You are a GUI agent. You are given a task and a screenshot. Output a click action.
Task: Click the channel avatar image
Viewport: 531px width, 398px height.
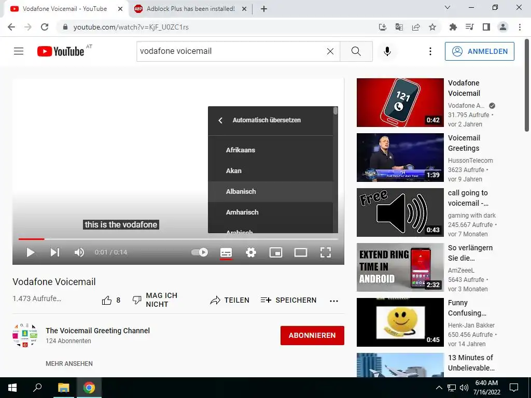click(25, 335)
